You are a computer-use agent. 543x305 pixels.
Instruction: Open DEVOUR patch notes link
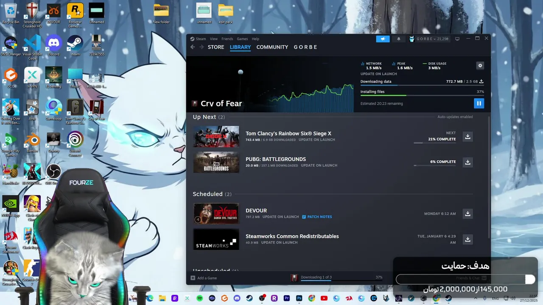coord(317,217)
